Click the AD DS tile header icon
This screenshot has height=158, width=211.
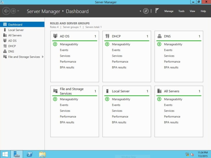pos(55,36)
